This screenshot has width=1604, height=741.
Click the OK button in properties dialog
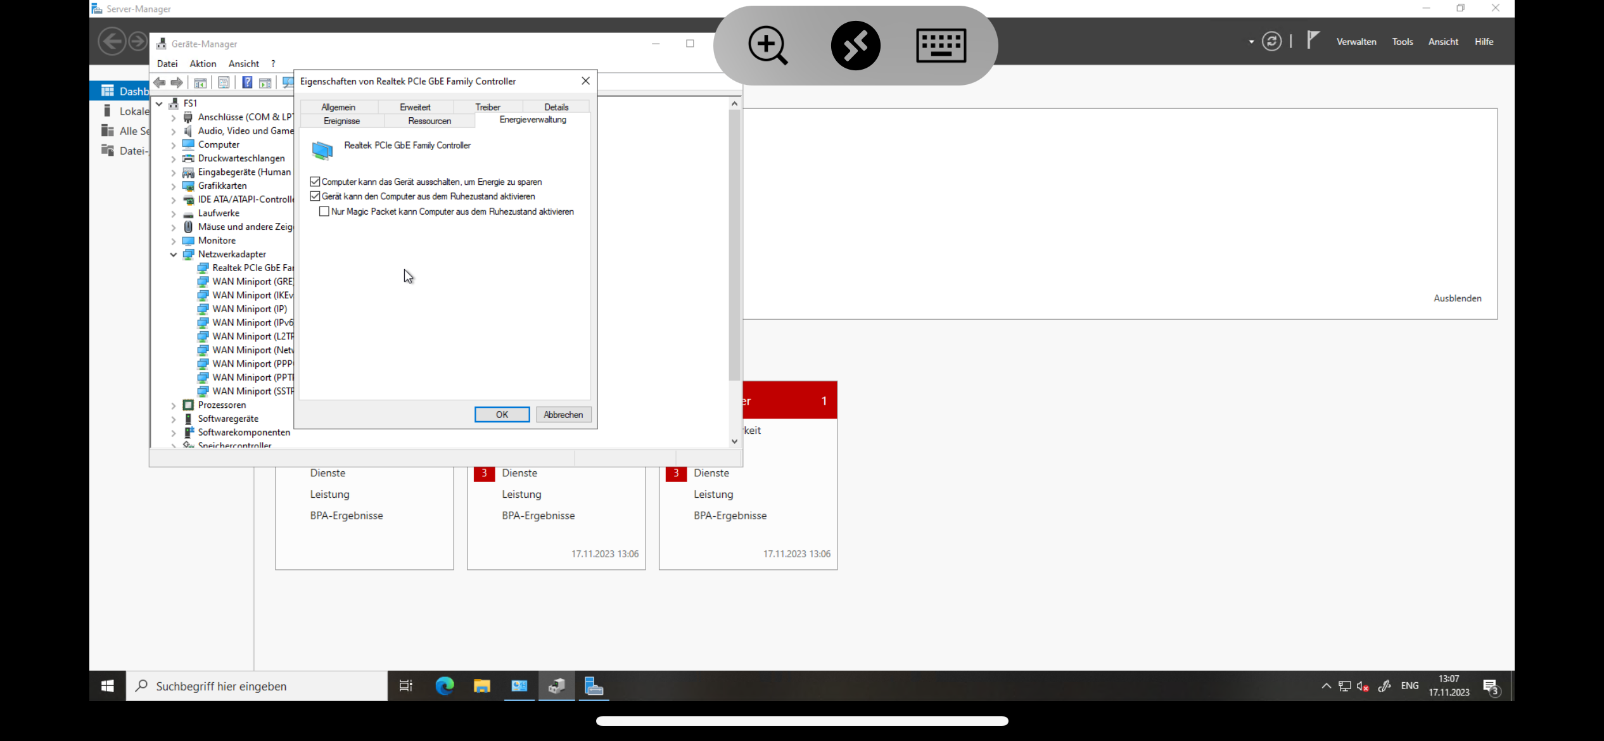502,414
